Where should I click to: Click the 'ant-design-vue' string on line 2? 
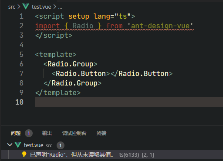160,26
